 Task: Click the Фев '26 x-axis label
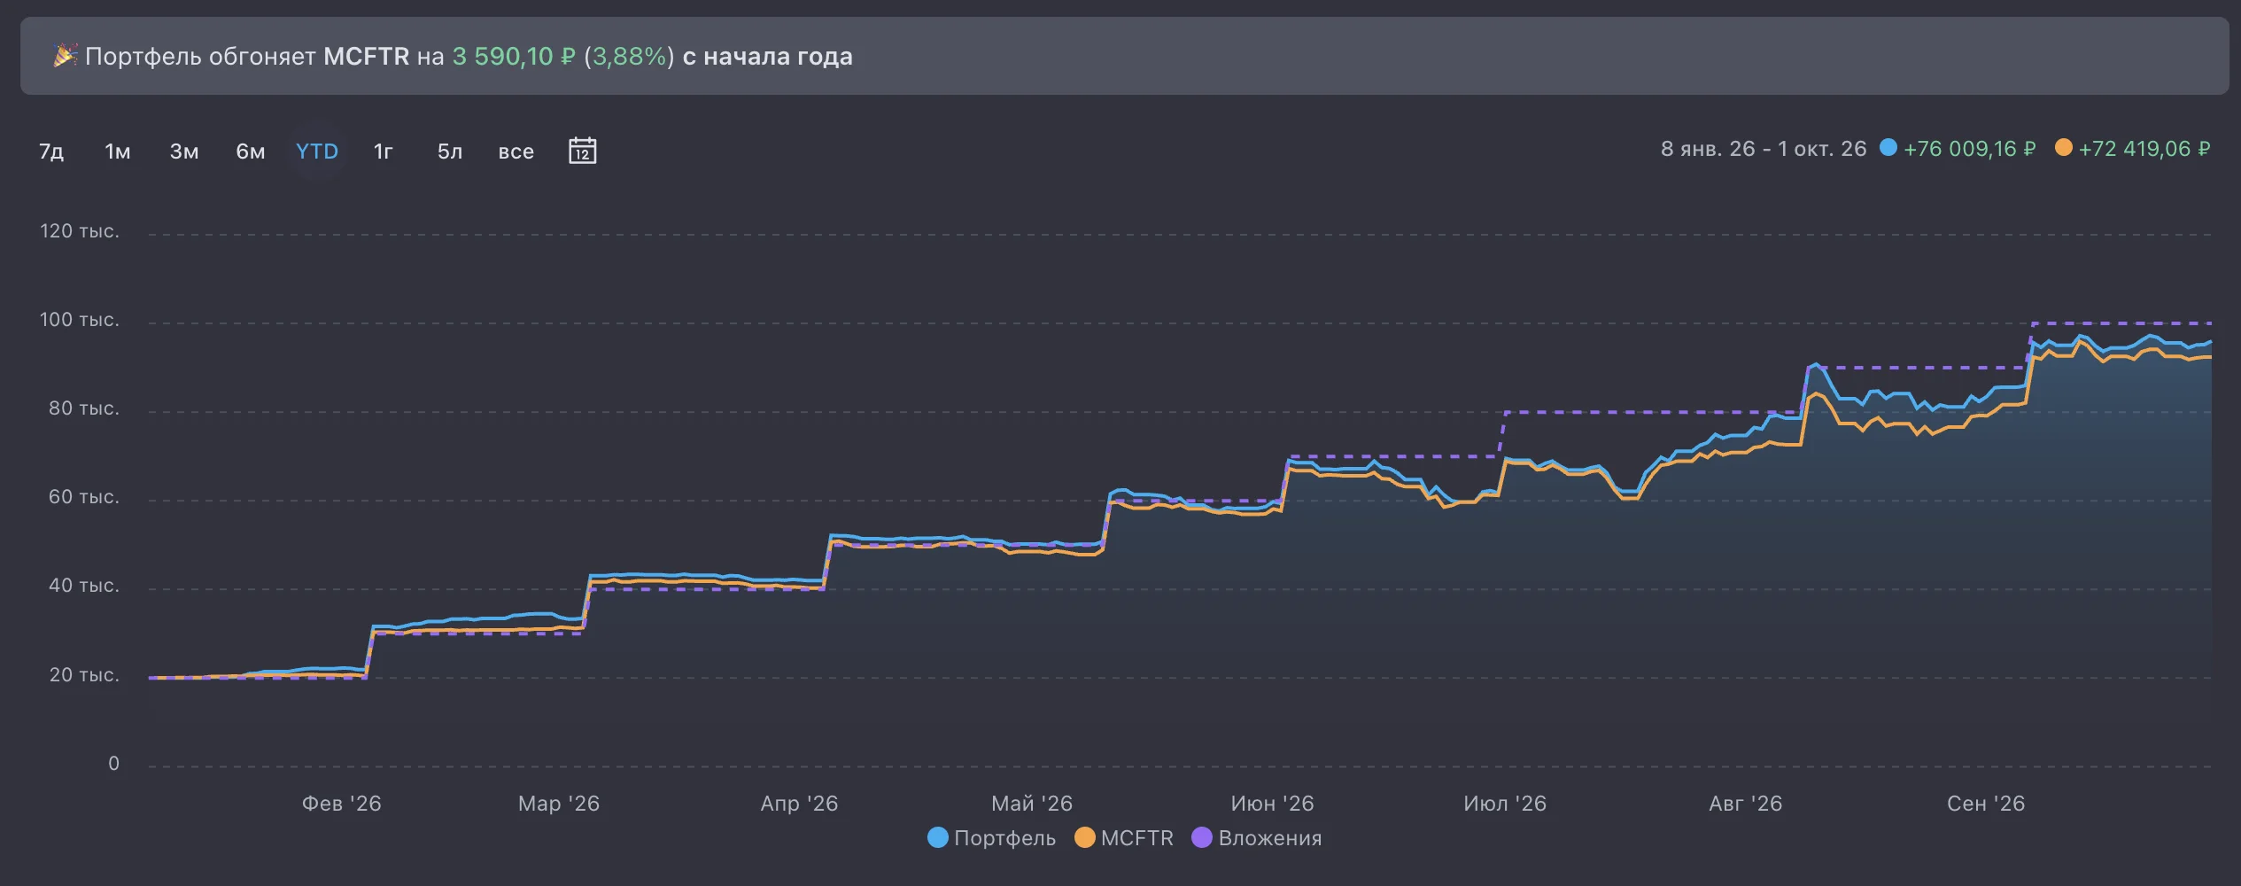pyautogui.click(x=342, y=804)
